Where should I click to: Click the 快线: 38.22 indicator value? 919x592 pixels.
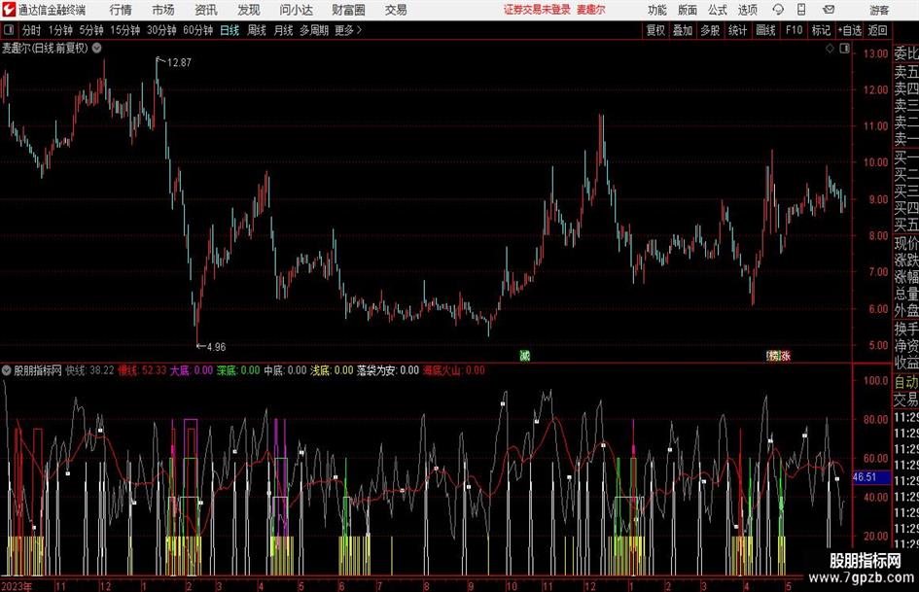[89, 370]
